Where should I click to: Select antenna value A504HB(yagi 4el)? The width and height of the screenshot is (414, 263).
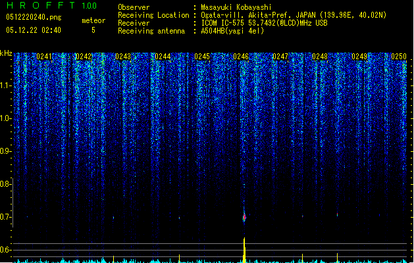pyautogui.click(x=232, y=31)
